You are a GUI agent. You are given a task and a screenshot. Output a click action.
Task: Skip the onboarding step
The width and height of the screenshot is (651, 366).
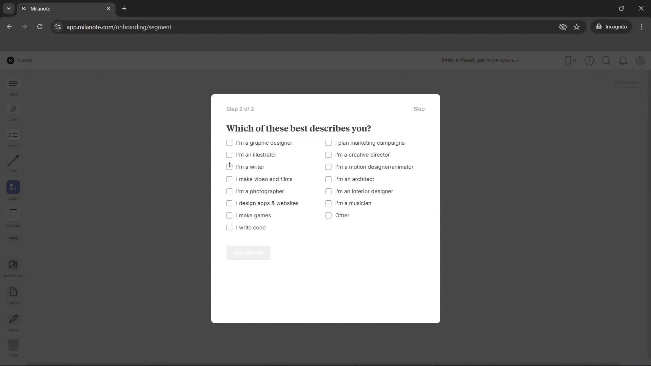click(419, 109)
